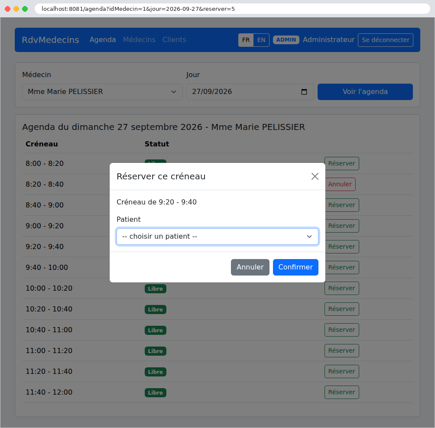Image resolution: width=435 pixels, height=428 pixels.
Task: Click the Voir l'agenda button
Action: coord(365,92)
